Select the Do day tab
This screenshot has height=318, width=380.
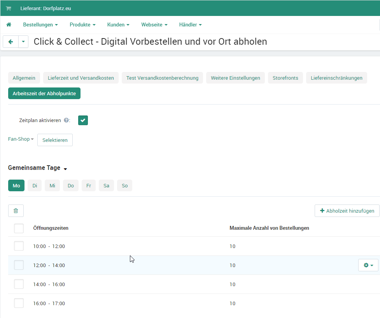click(71, 185)
